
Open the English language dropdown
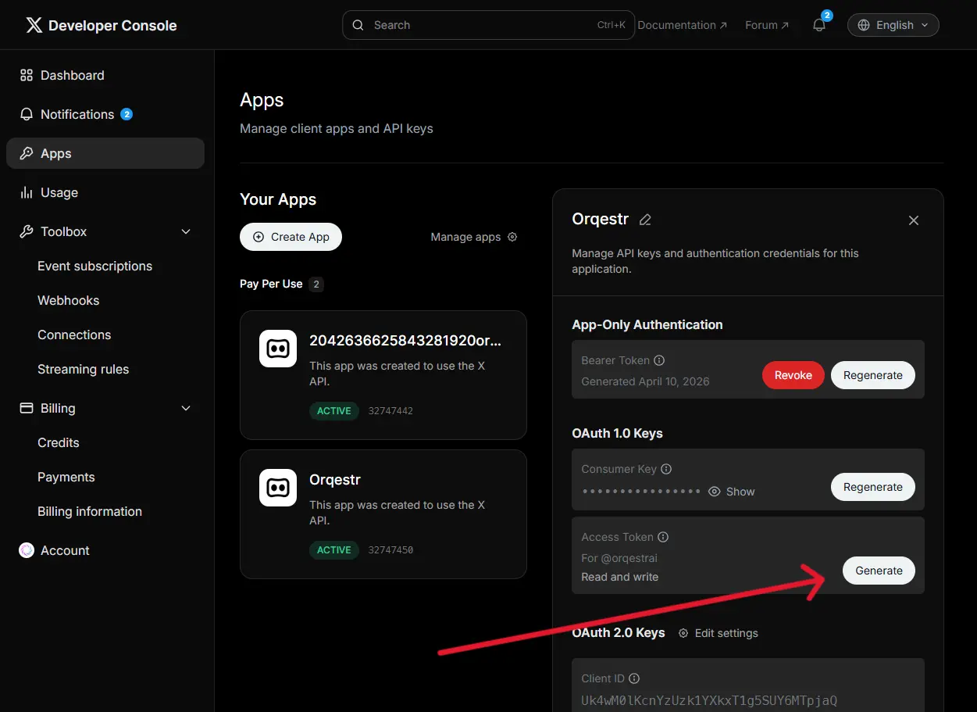[893, 25]
